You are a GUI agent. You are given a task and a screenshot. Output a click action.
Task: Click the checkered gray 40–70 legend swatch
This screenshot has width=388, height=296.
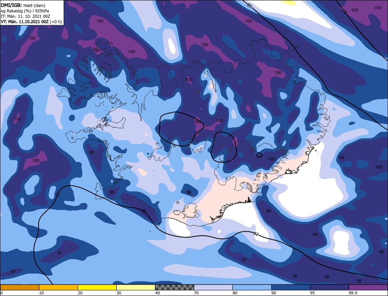tap(175, 287)
